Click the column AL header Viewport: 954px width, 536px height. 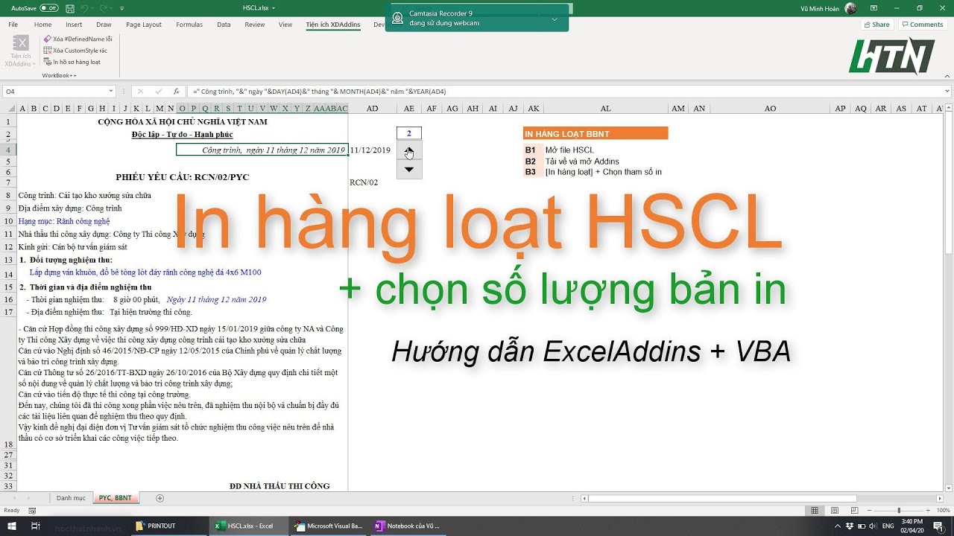pos(606,109)
